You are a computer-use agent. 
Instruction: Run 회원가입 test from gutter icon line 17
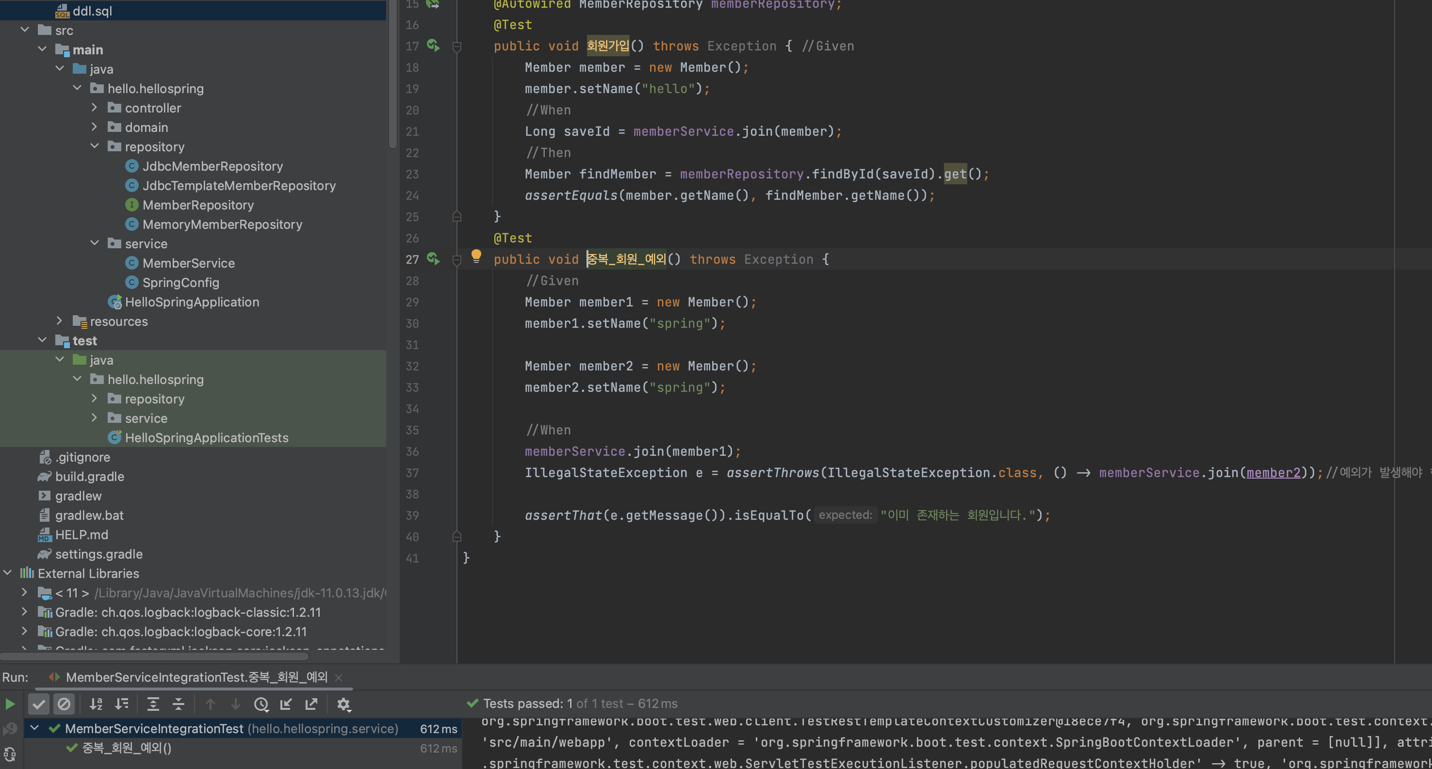click(x=433, y=46)
